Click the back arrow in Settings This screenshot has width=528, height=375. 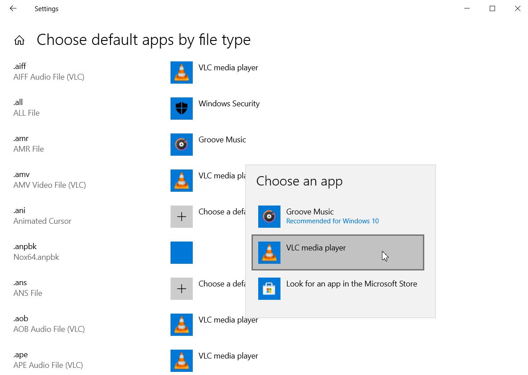[x=13, y=8]
